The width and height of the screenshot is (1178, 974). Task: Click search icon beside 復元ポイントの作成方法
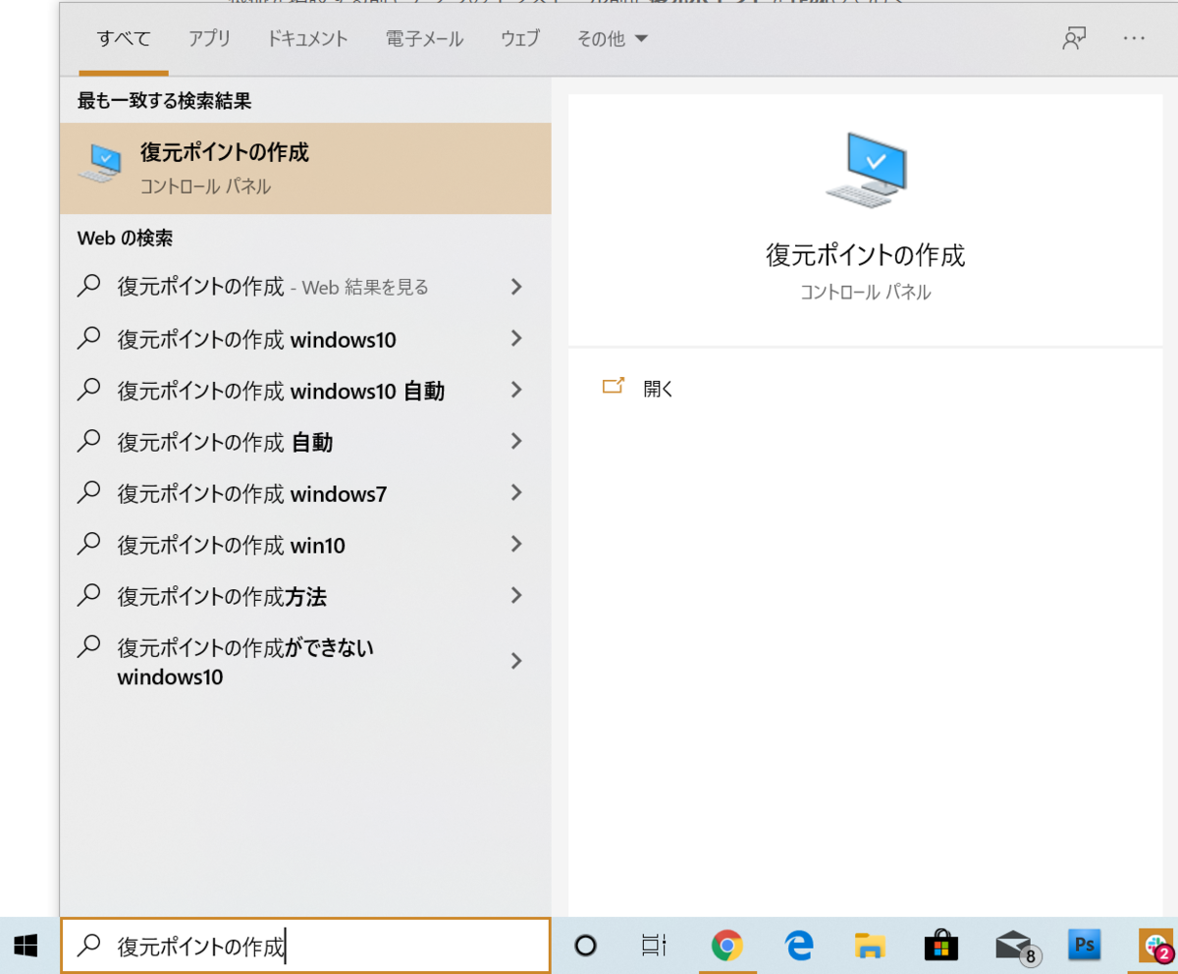(89, 594)
